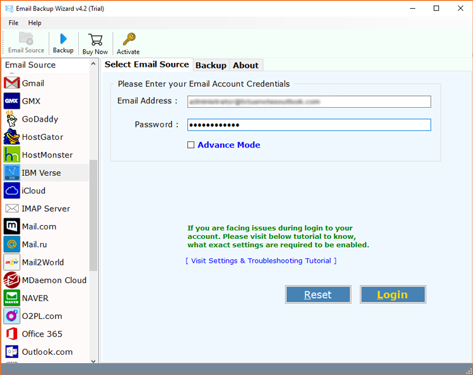Close the Email Backup Wizard window
The image size is (473, 375).
[x=460, y=8]
